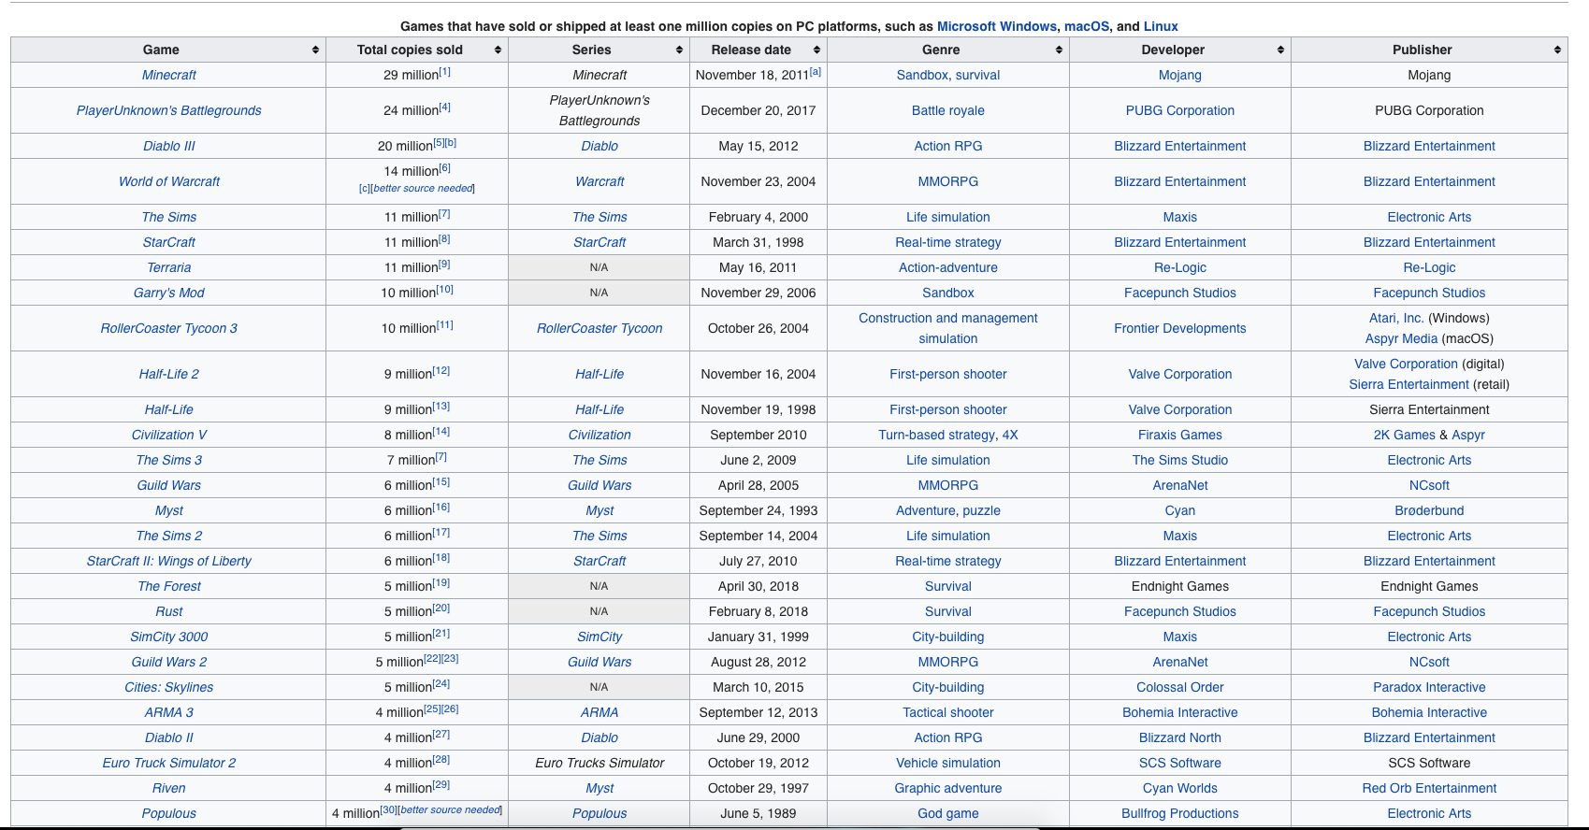Open the Battle royale genre link
The width and height of the screenshot is (1589, 830).
pos(948,110)
